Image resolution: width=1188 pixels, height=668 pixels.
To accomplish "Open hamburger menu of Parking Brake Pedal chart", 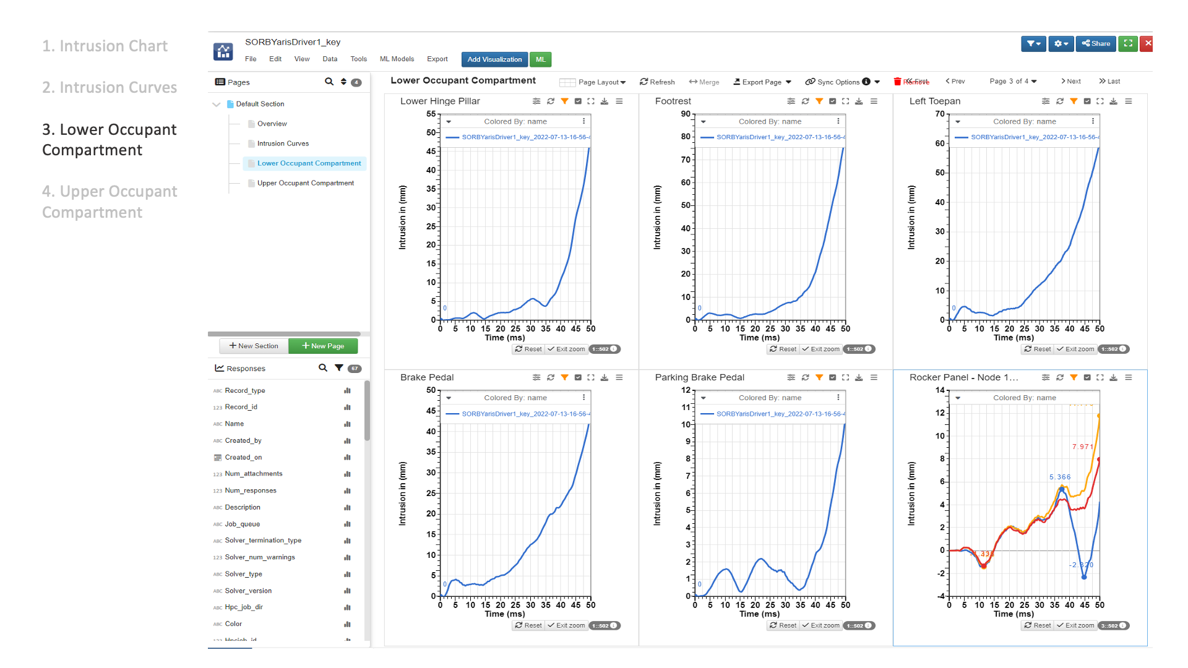I will coord(874,378).
